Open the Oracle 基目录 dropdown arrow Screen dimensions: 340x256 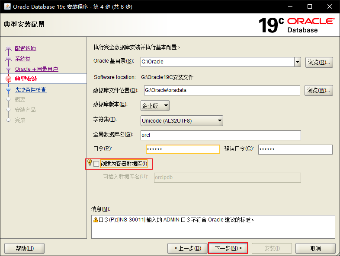click(x=298, y=62)
